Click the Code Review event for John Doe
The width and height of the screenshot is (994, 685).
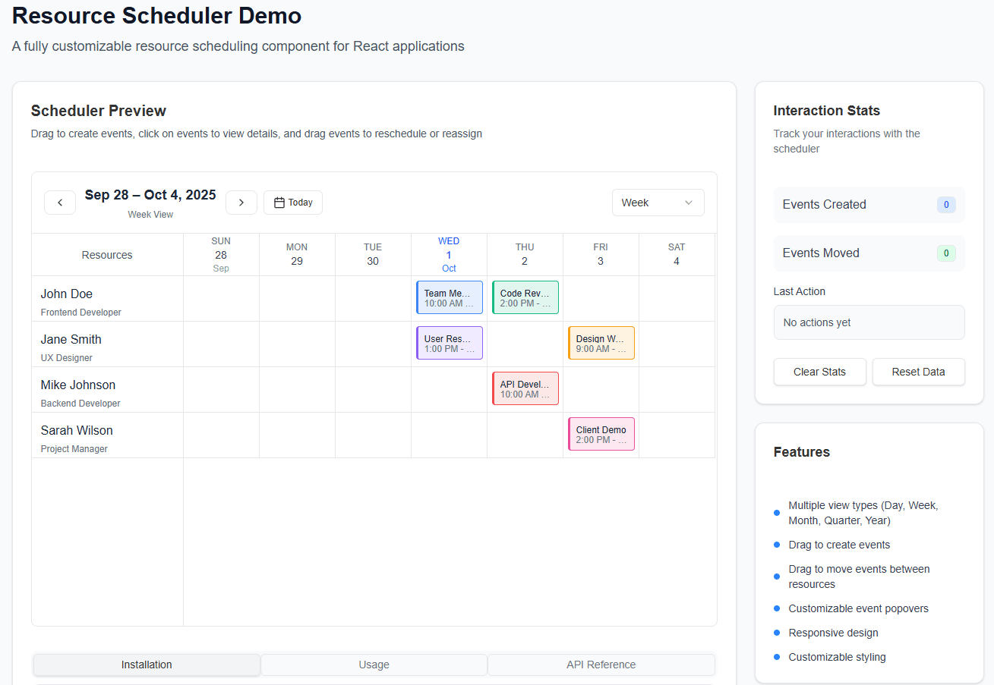(x=525, y=297)
